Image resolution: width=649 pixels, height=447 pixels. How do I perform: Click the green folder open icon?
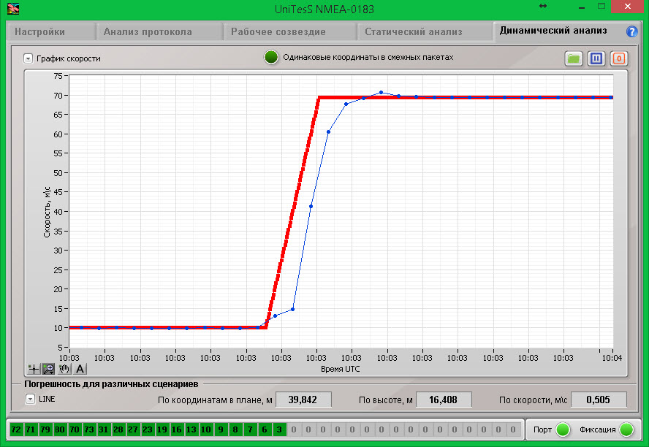(574, 58)
